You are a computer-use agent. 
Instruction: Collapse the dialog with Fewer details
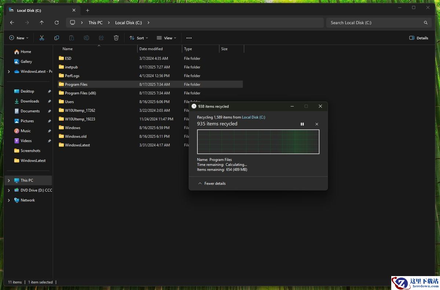(x=212, y=183)
